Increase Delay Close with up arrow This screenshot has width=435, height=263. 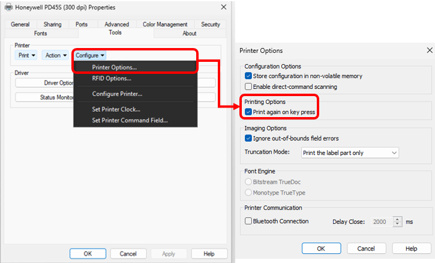[397, 219]
